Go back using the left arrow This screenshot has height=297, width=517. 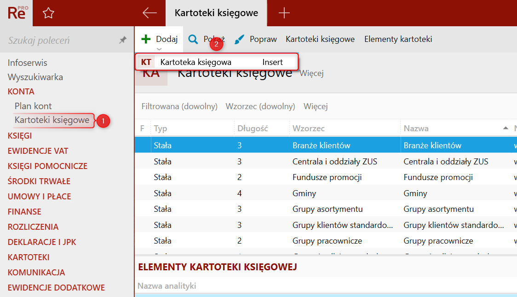[149, 13]
